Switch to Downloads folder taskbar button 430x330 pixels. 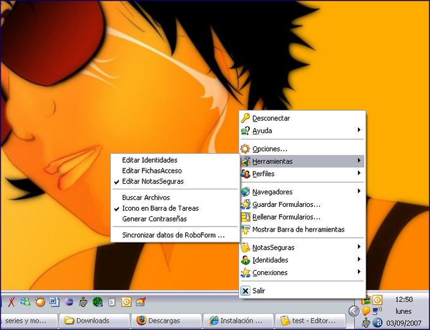click(x=94, y=321)
